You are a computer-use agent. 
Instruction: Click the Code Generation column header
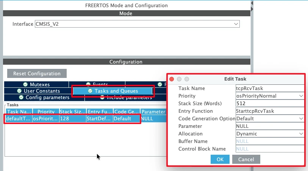tap(127, 112)
